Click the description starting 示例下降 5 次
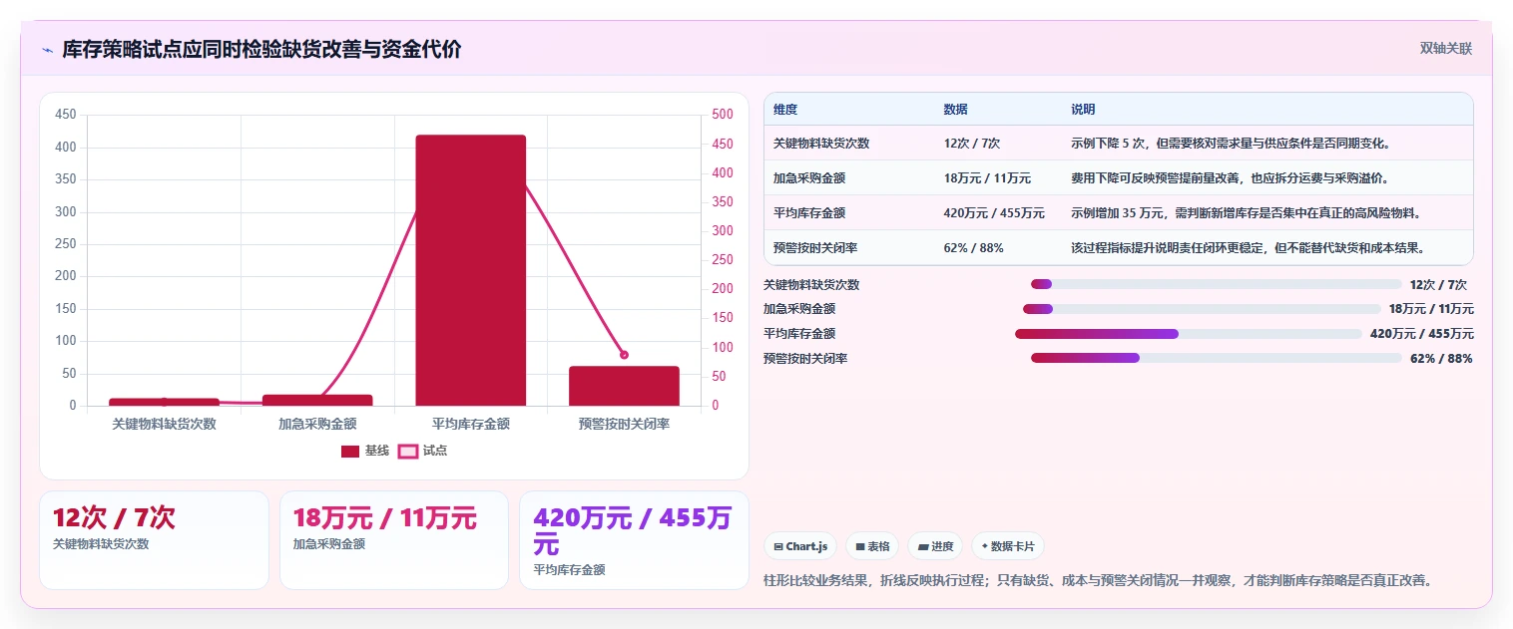 [1231, 144]
